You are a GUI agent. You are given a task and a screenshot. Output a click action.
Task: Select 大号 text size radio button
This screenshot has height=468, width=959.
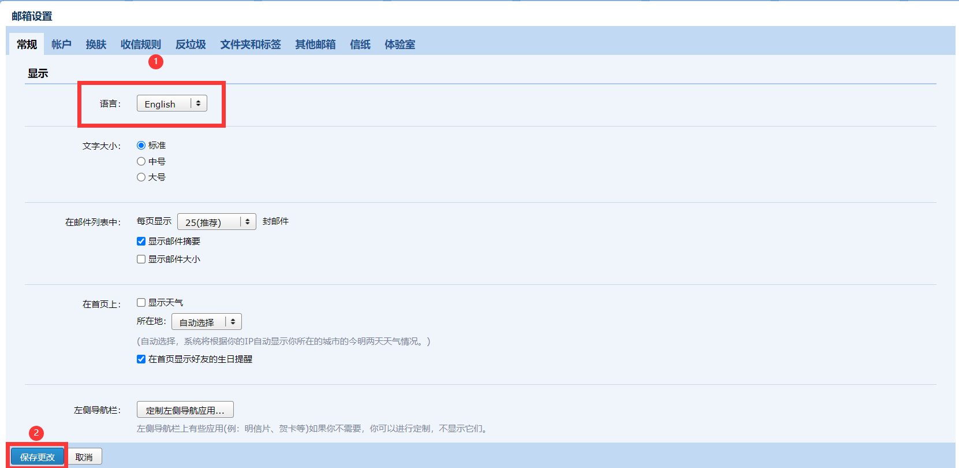(x=141, y=177)
